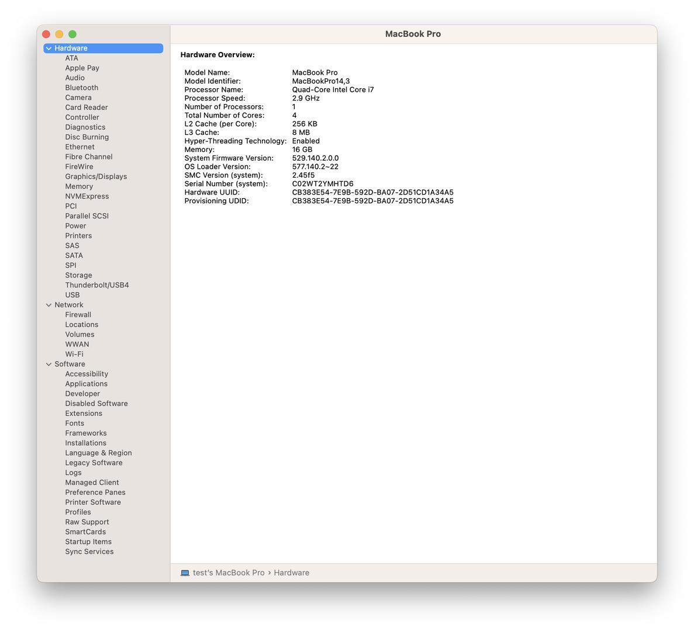Select SPI in the sidebar
The image size is (694, 631).
point(70,265)
